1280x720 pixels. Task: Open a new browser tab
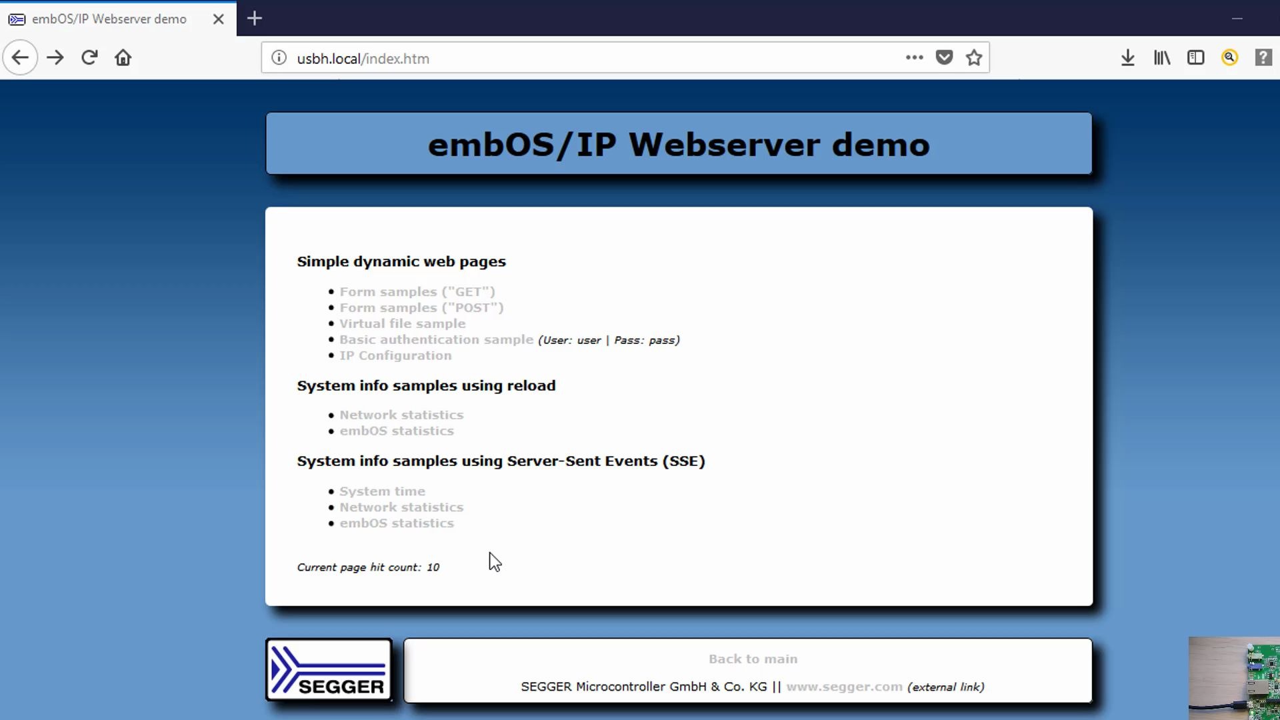255,19
